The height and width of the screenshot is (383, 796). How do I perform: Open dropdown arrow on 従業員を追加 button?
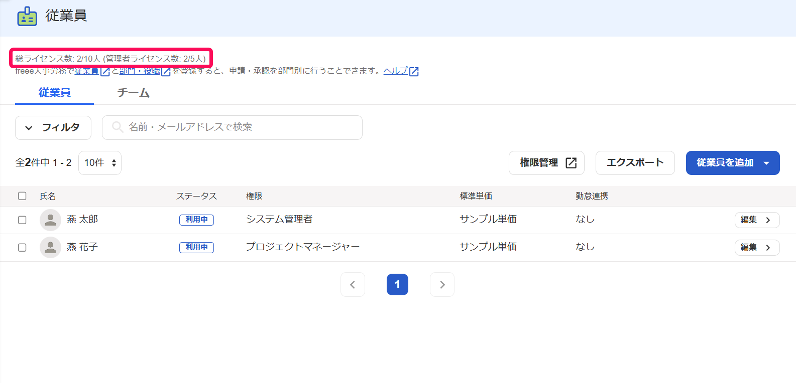pos(766,163)
